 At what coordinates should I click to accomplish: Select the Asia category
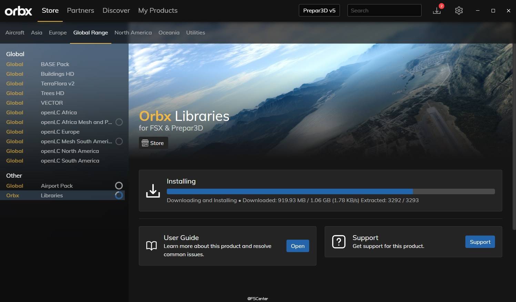(37, 32)
